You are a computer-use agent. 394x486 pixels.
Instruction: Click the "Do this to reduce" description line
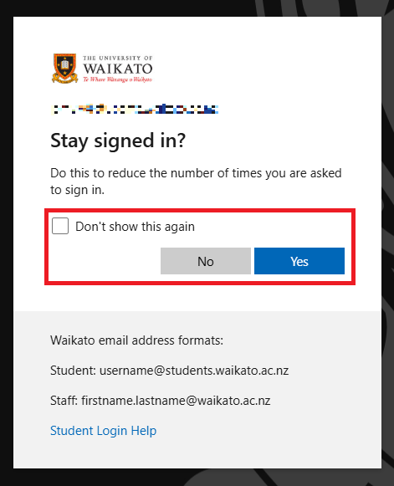[x=196, y=173]
